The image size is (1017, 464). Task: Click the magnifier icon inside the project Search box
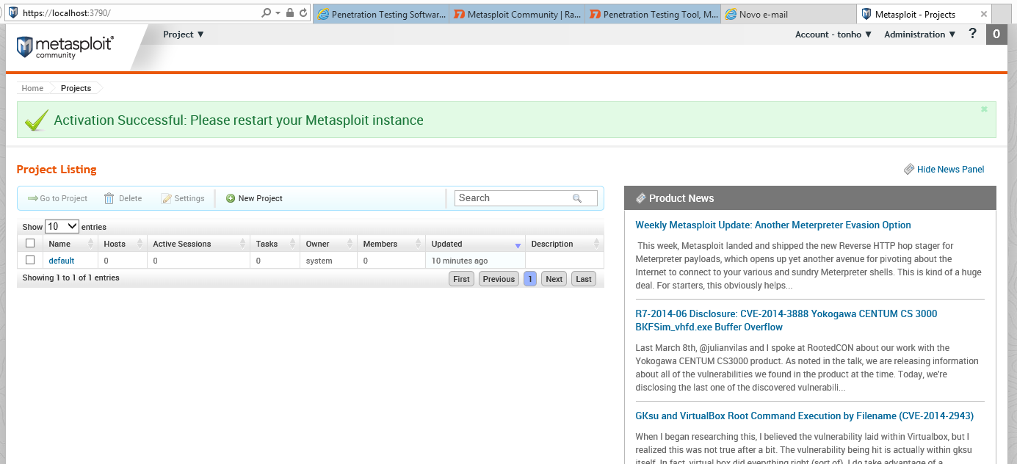coord(577,198)
